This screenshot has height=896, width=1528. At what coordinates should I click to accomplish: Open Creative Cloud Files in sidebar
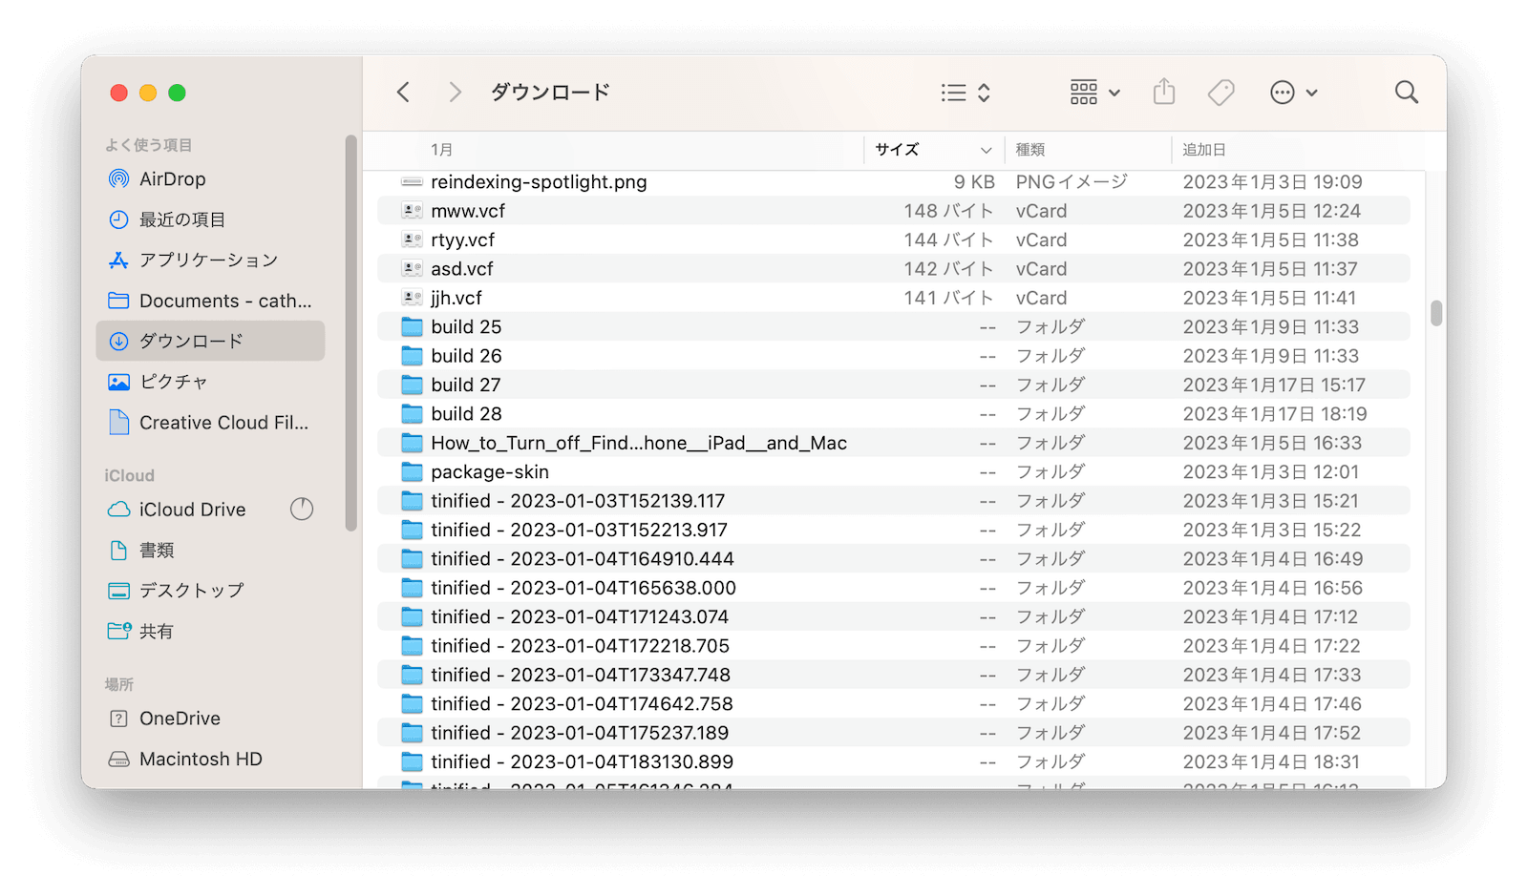[x=210, y=423]
